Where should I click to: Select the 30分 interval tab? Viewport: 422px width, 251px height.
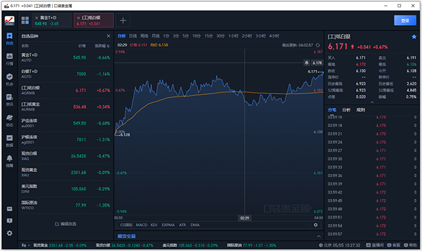point(220,36)
